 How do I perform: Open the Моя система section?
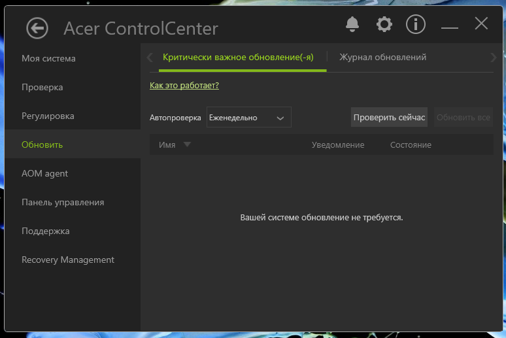[x=73, y=58]
